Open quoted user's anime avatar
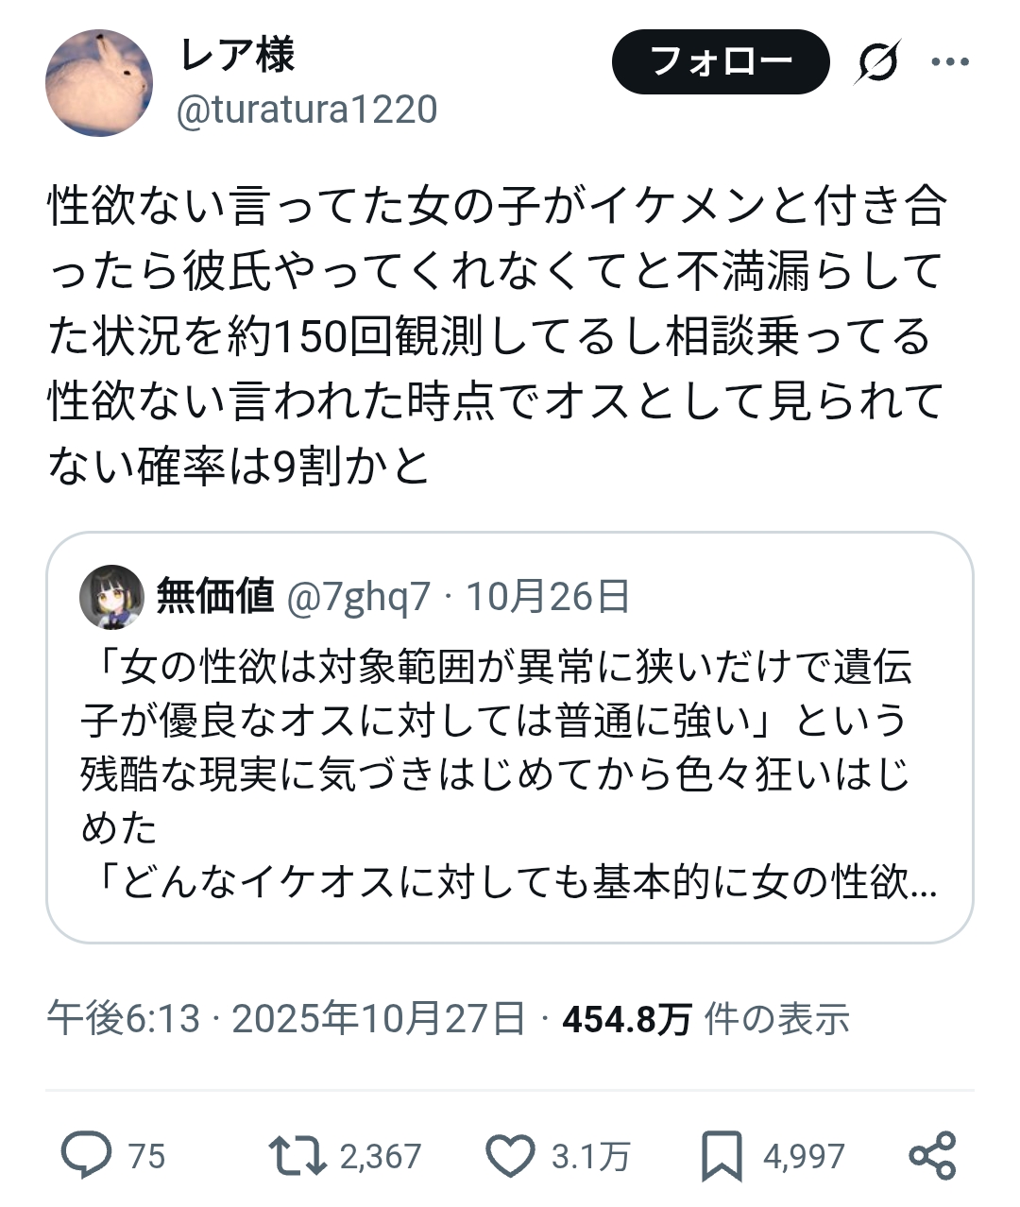This screenshot has height=1207, width=1020. click(x=111, y=597)
